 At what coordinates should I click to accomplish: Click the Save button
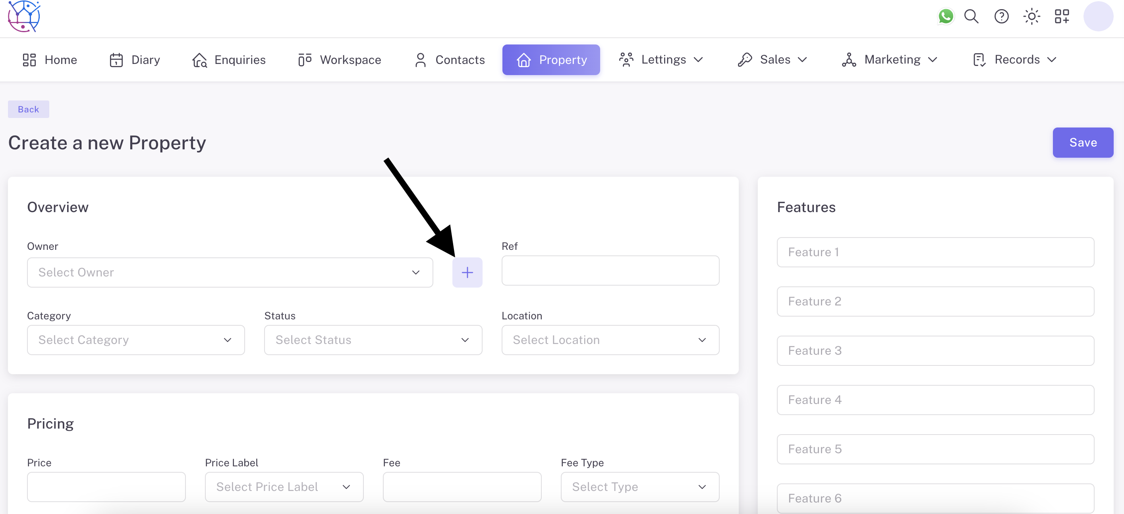point(1083,143)
